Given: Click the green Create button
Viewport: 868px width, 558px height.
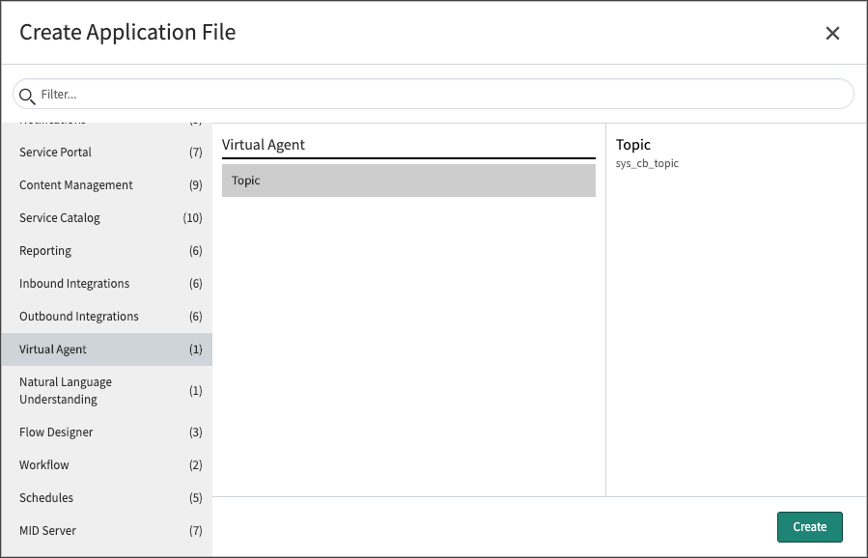Looking at the screenshot, I should [809, 527].
